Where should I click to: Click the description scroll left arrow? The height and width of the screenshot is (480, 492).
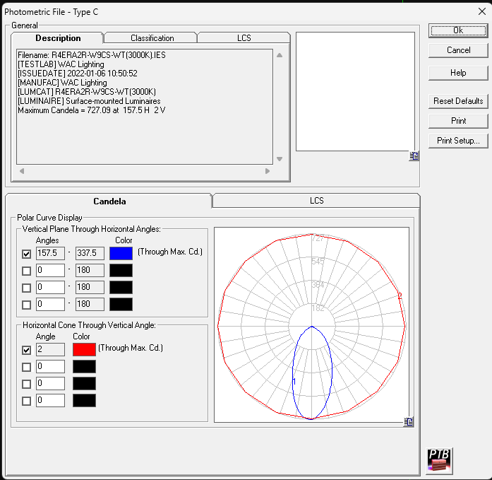(x=20, y=171)
